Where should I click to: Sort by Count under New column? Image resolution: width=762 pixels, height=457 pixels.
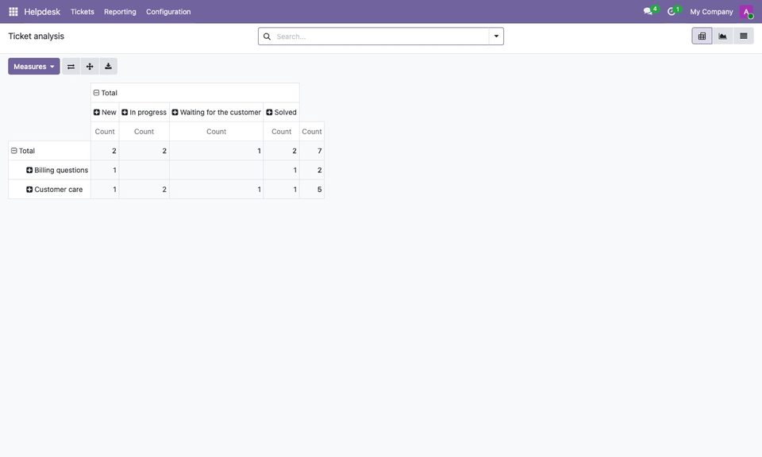(105, 132)
